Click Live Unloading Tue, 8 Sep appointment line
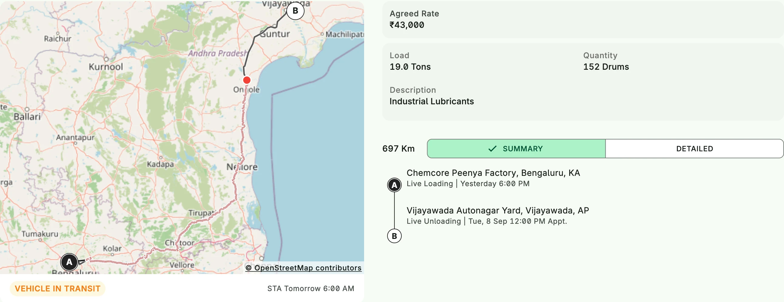This screenshot has width=784, height=302. coord(487,221)
